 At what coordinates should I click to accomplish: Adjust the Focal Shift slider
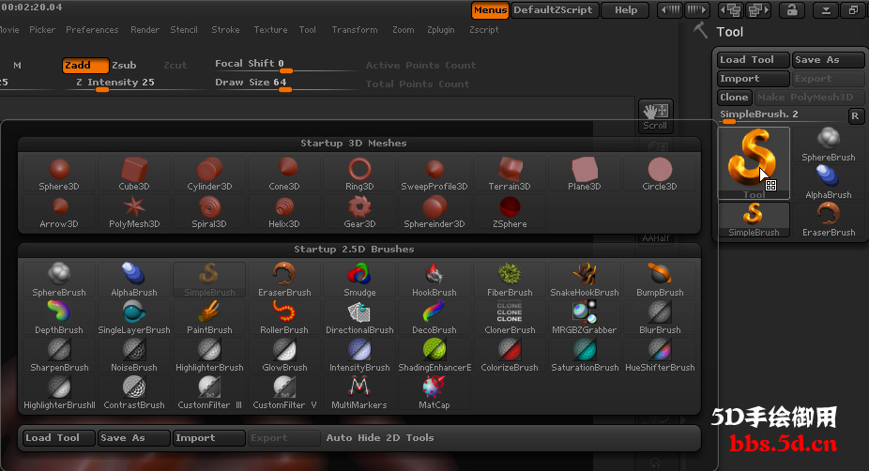[x=285, y=65]
